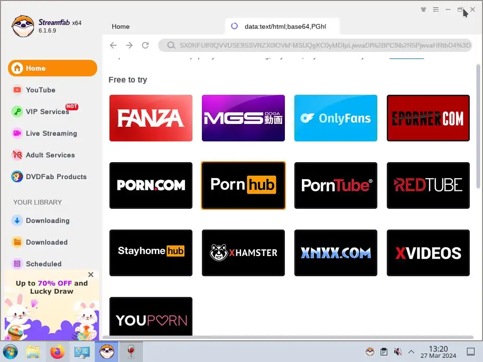This screenshot has width=483, height=362.
Task: Click the Adult Services 18 icon
Action: [17, 155]
